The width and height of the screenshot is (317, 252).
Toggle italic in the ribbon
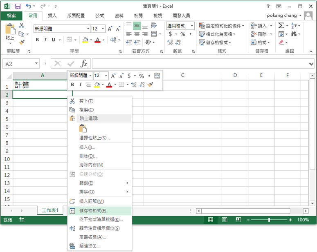pos(45,40)
